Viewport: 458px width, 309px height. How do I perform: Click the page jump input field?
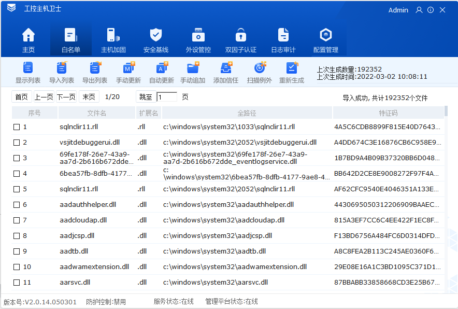point(166,96)
